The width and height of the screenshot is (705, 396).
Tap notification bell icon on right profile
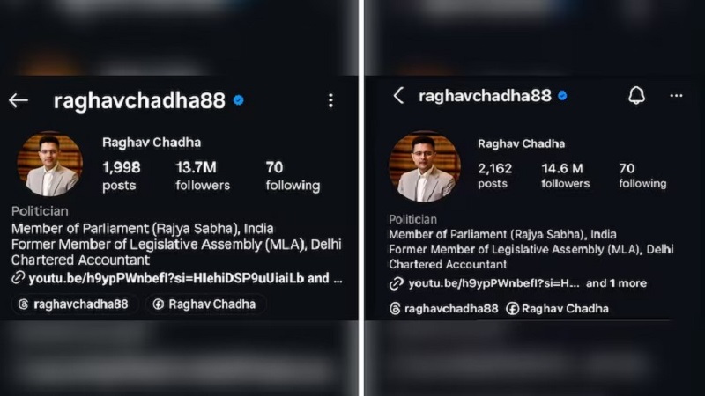tap(636, 96)
